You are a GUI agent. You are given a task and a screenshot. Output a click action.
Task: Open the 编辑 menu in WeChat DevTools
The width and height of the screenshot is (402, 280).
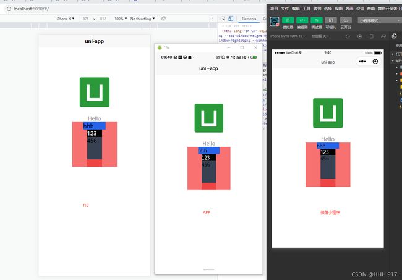click(x=296, y=9)
